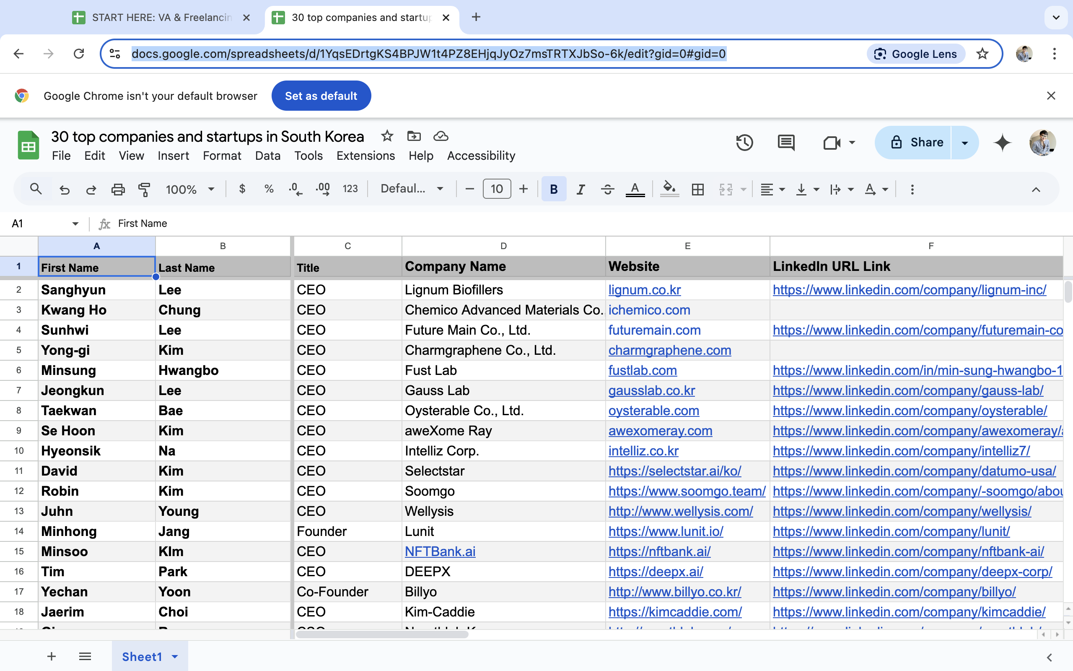Increase font size plus button
The width and height of the screenshot is (1073, 671).
523,189
